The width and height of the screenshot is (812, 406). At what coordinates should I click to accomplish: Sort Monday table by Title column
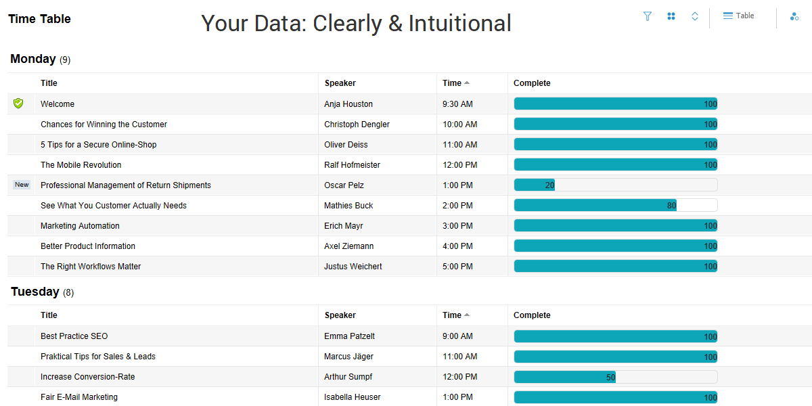(x=49, y=83)
